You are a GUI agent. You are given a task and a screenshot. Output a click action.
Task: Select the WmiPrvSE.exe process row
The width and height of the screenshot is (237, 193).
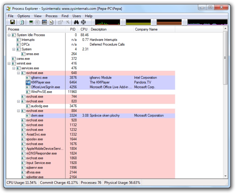(91, 92)
